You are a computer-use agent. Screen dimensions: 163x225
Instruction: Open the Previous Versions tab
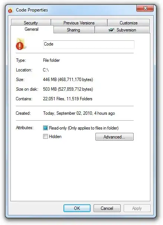(x=79, y=23)
